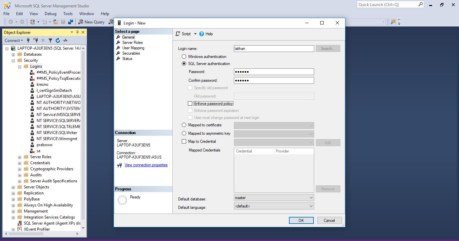Pin the Object Explorer panel
This screenshot has height=241, width=459.
(x=78, y=32)
